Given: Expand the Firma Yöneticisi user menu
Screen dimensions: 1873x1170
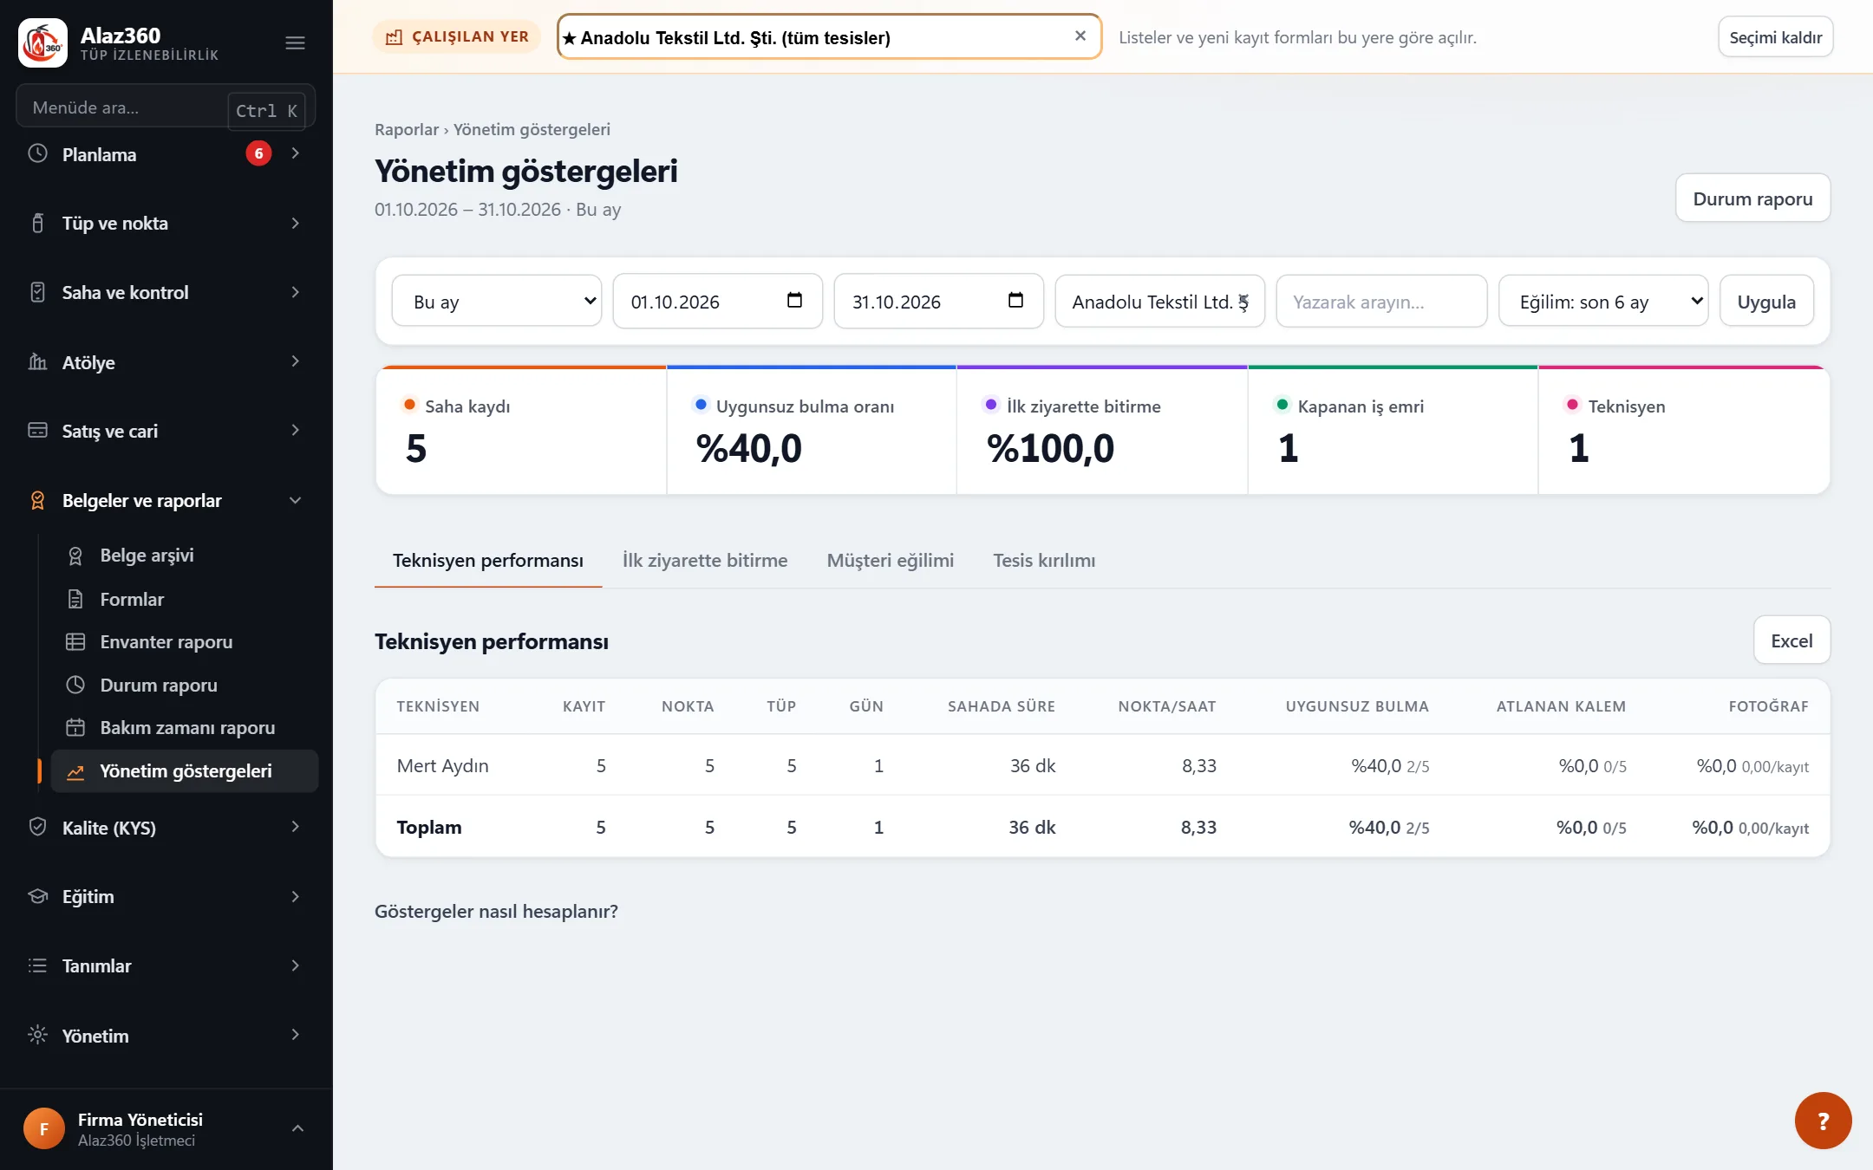Looking at the screenshot, I should (297, 1128).
